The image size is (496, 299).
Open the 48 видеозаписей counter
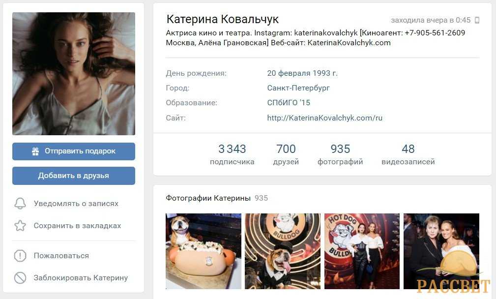(408, 154)
